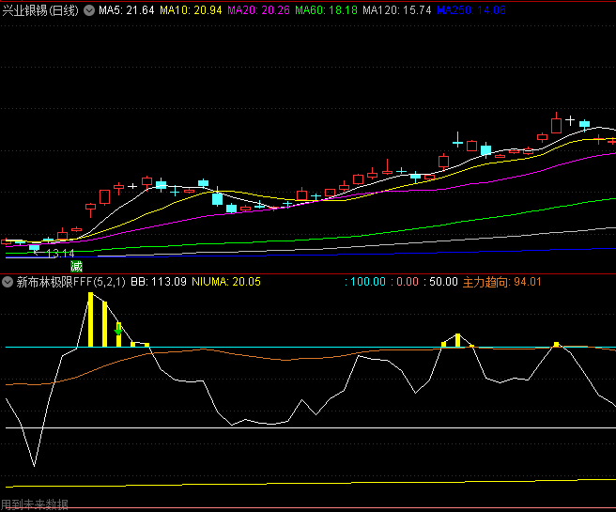The width and height of the screenshot is (616, 512).
Task: Click the tallest yellow indicator bar
Action: pyautogui.click(x=90, y=319)
